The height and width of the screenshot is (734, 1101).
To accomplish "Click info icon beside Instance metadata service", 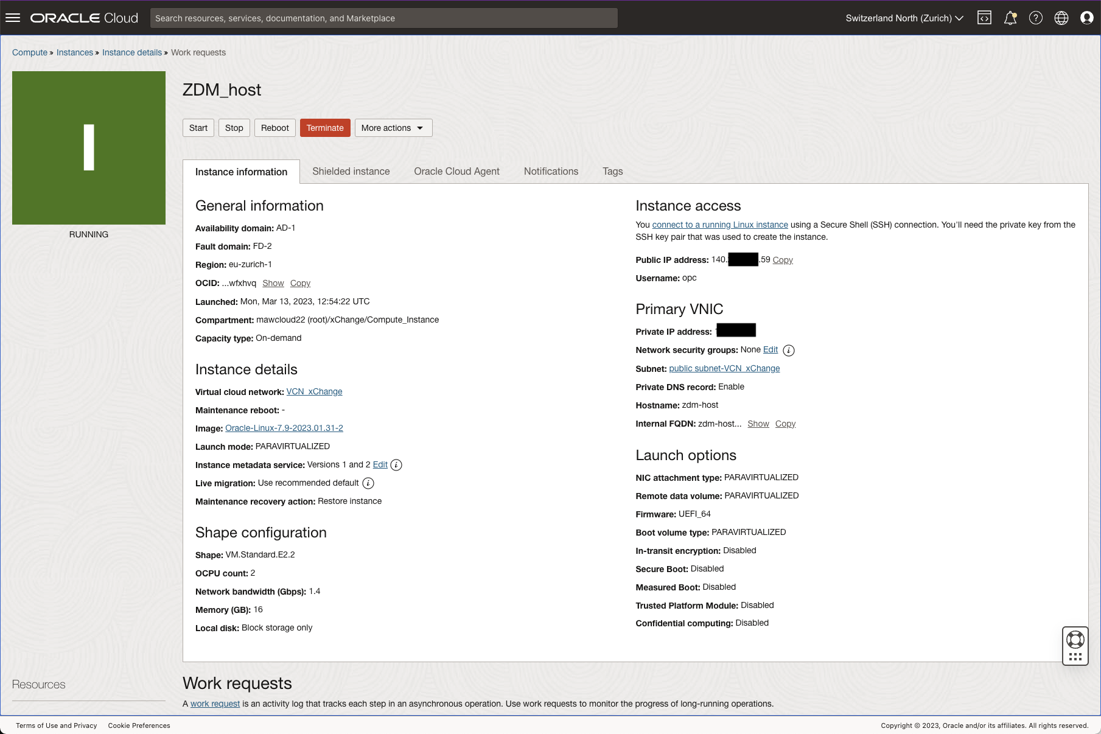I will point(396,465).
